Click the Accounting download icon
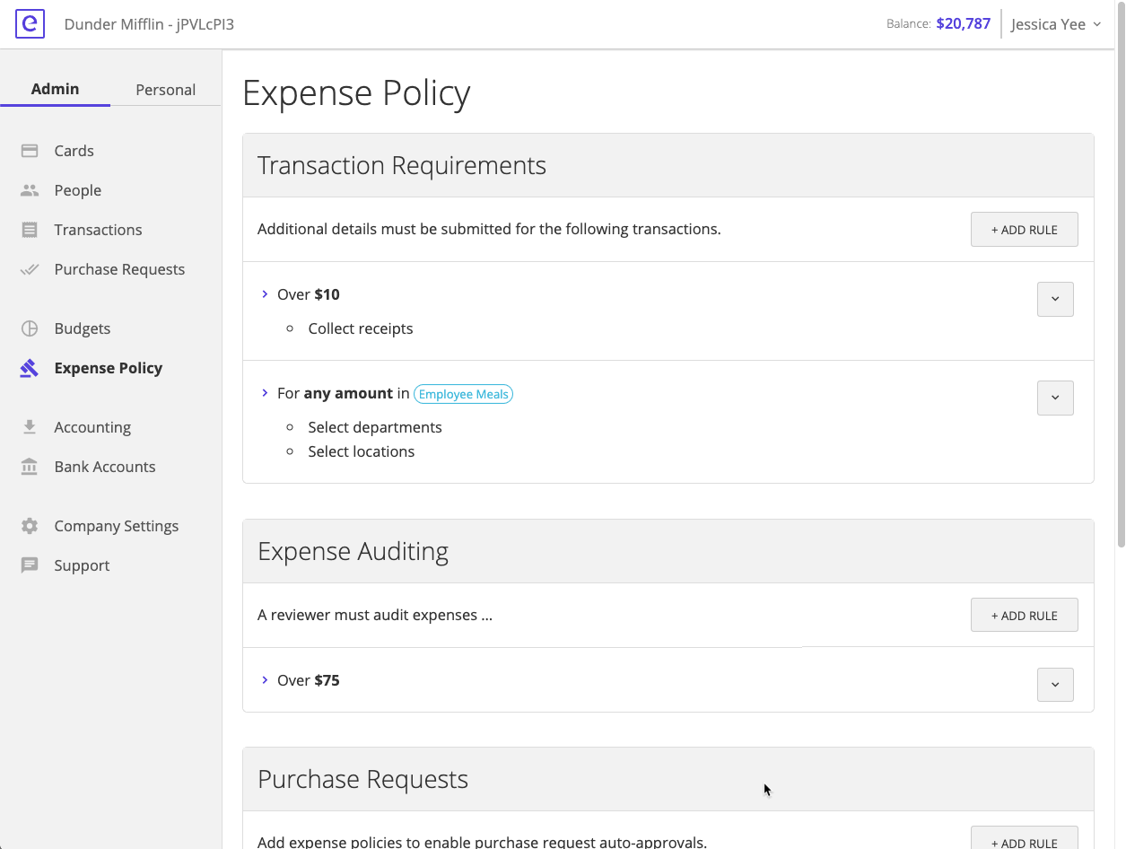1126x849 pixels. pyautogui.click(x=30, y=427)
